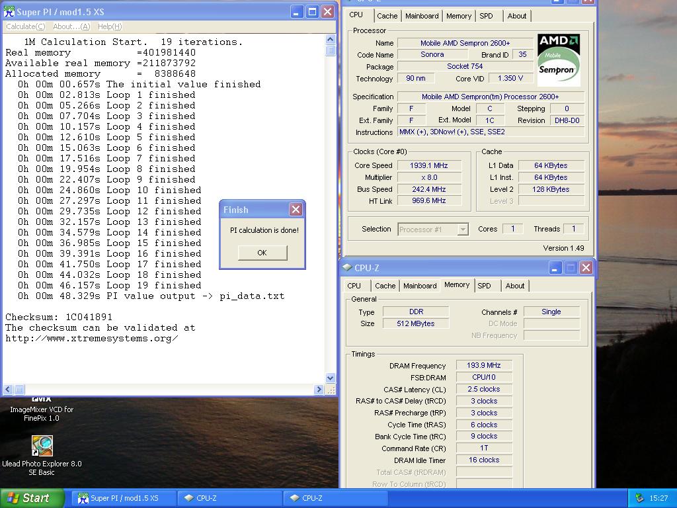Click Super PI horizontal scrollbar left arrow
Image resolution: width=677 pixels, height=508 pixels.
(8, 390)
